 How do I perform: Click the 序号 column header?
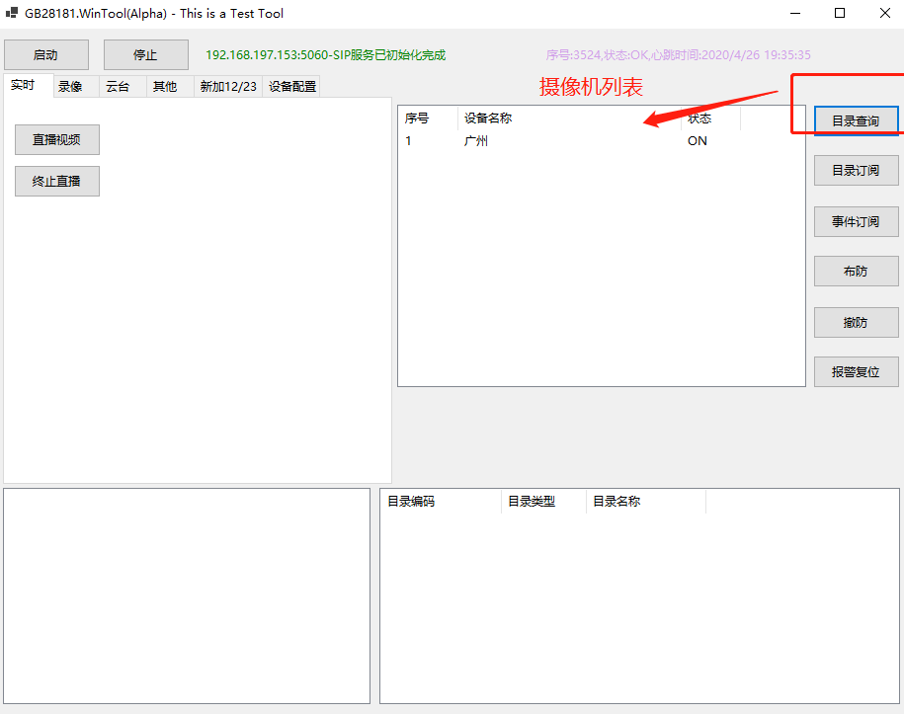coord(428,119)
